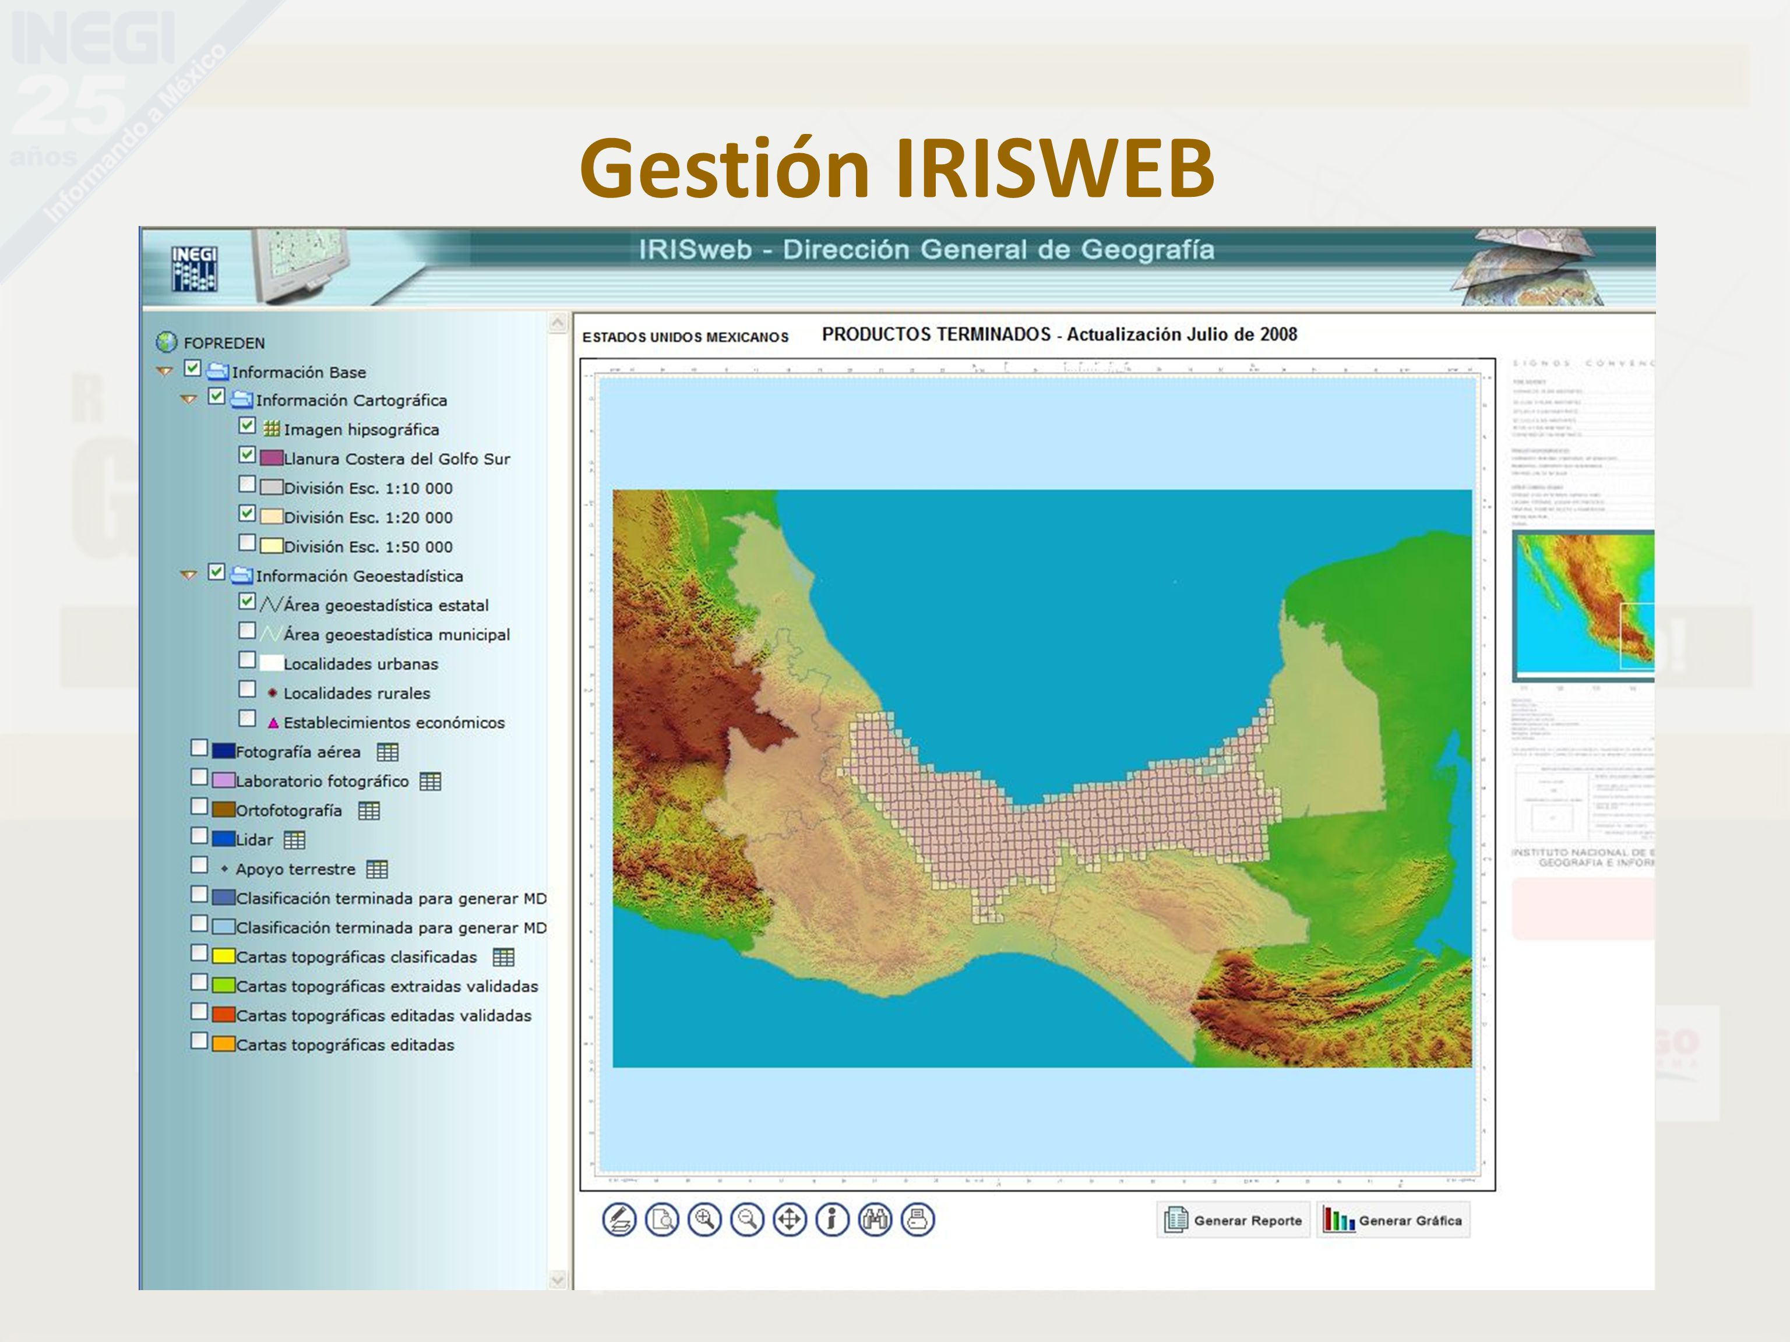Click the Llanura Costera magenta color swatch

271,458
